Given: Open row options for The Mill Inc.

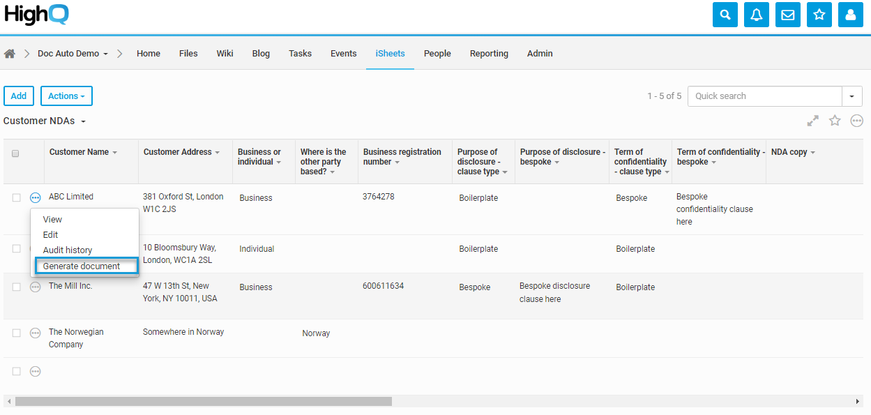Looking at the screenshot, I should [36, 287].
